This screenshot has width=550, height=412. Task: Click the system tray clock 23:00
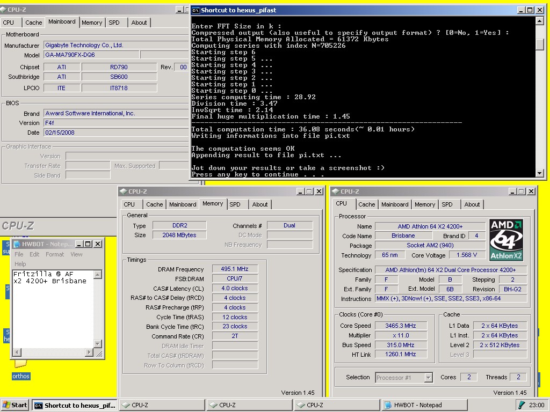[537, 406]
